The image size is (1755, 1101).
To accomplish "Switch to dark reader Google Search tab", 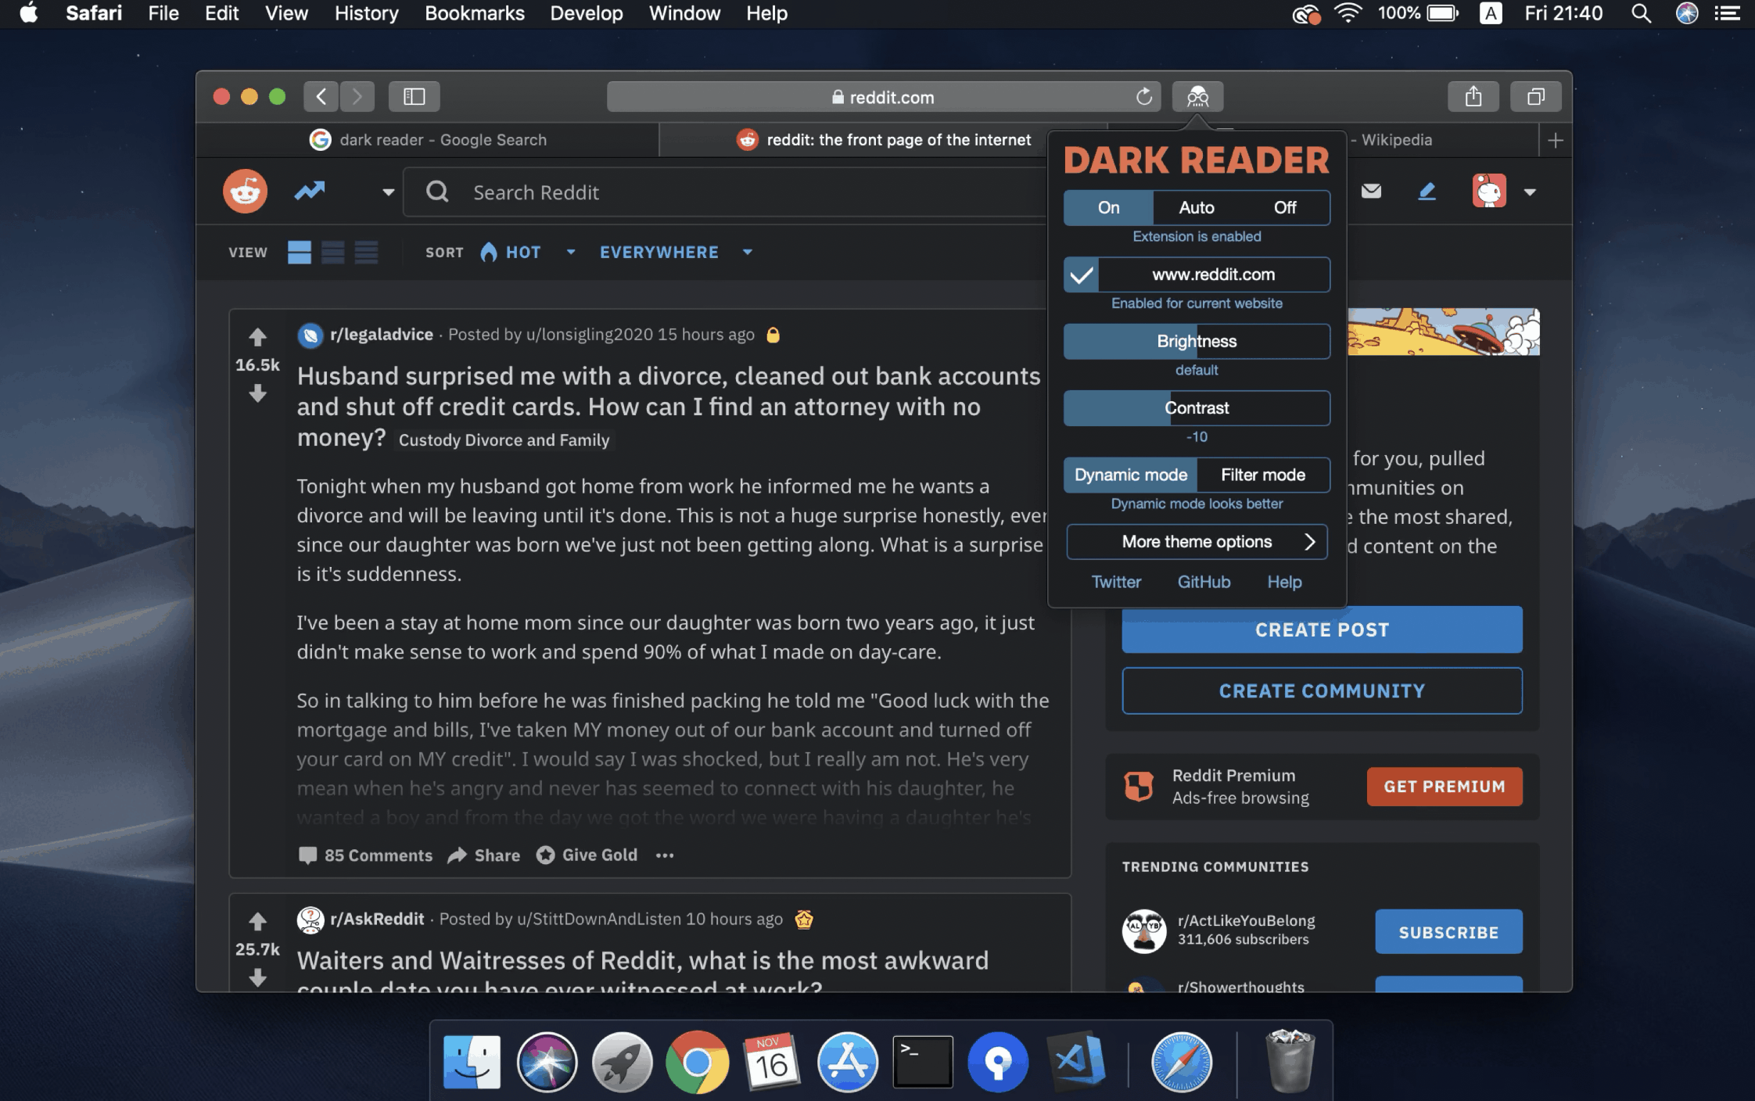I will click(428, 140).
